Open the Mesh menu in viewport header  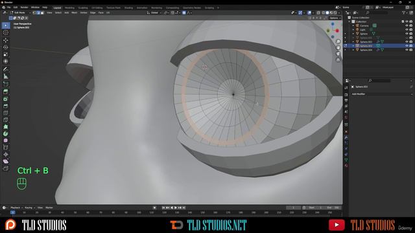click(75, 13)
